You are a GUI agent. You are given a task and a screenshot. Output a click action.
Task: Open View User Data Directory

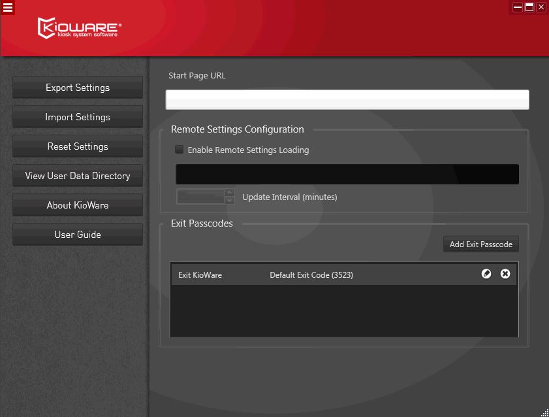point(78,176)
